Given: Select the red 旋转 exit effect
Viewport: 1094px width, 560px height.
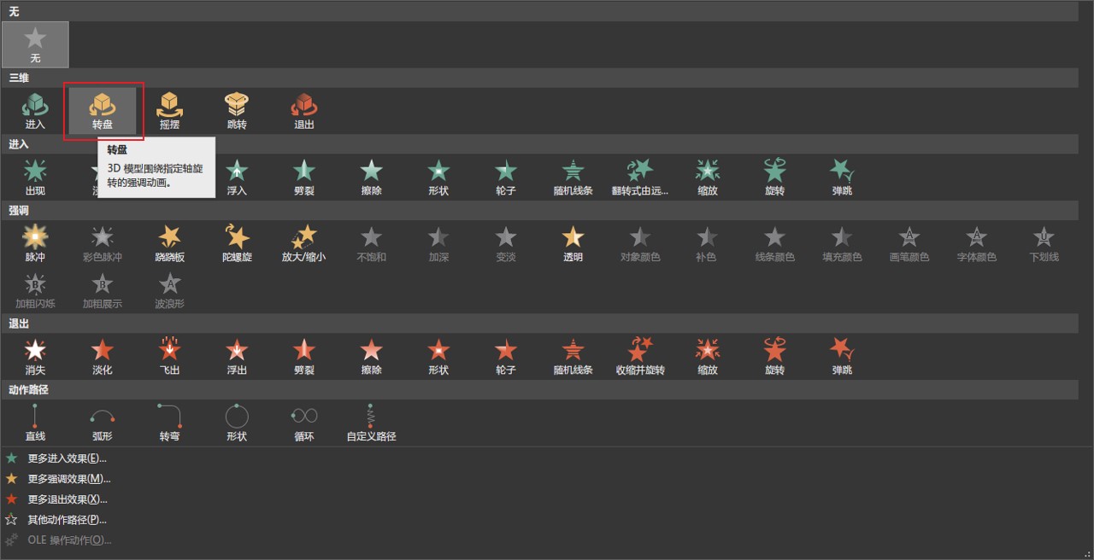Looking at the screenshot, I should (774, 356).
